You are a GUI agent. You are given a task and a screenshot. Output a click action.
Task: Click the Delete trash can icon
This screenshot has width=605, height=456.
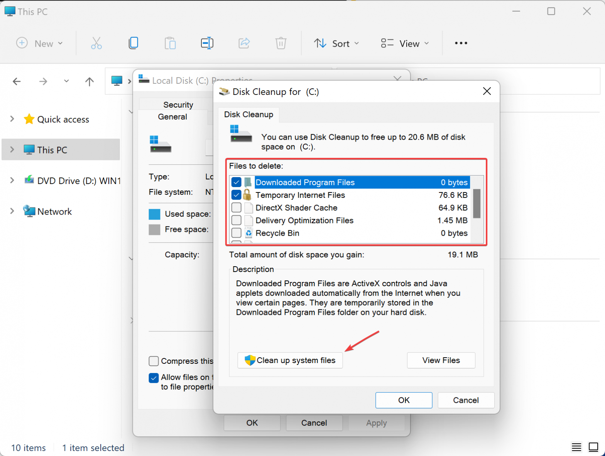click(281, 43)
